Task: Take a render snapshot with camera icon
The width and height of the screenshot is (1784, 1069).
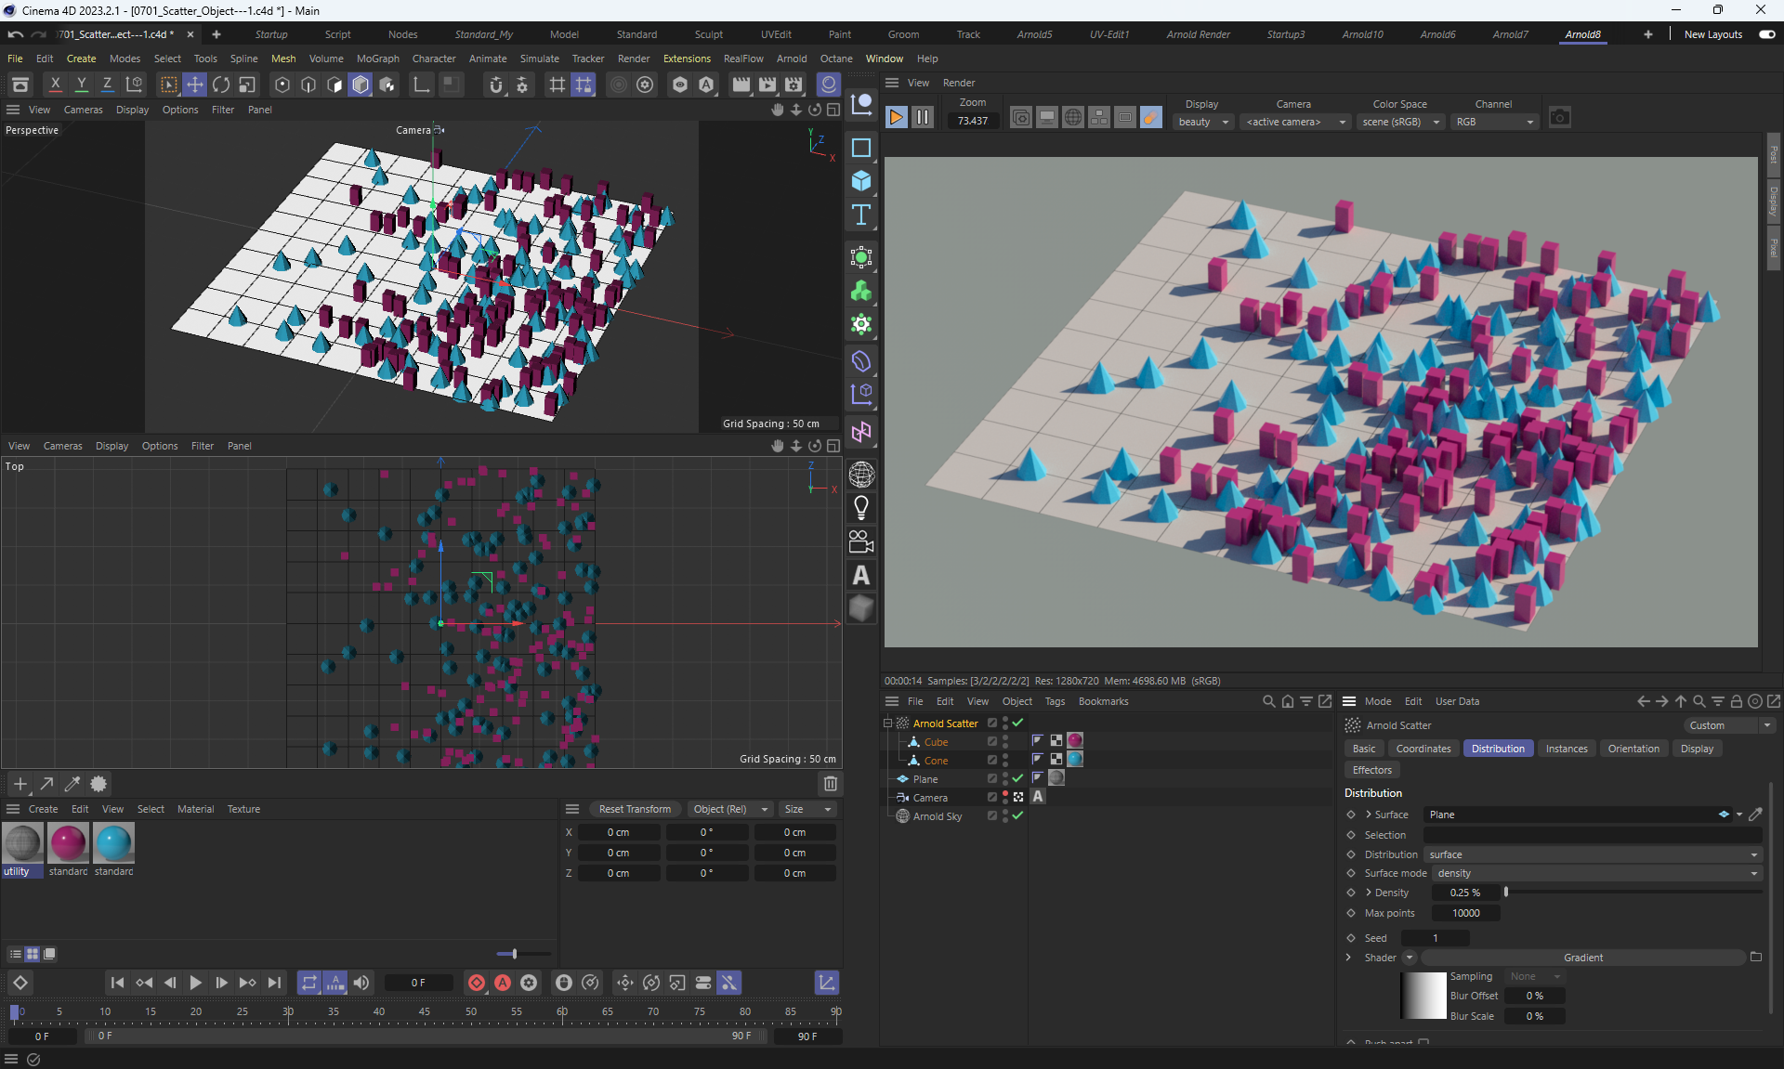Action: (x=1560, y=118)
